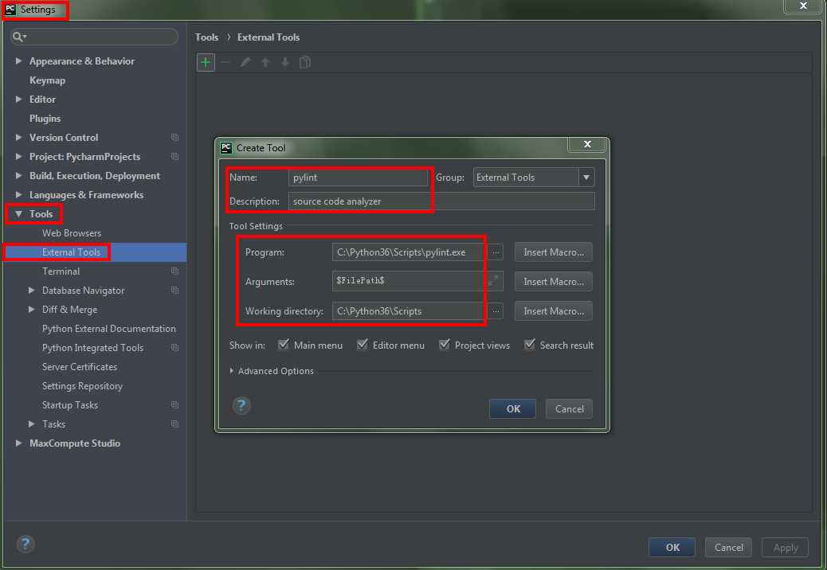Expand Languages & Frameworks arrow
The width and height of the screenshot is (827, 570).
click(18, 195)
